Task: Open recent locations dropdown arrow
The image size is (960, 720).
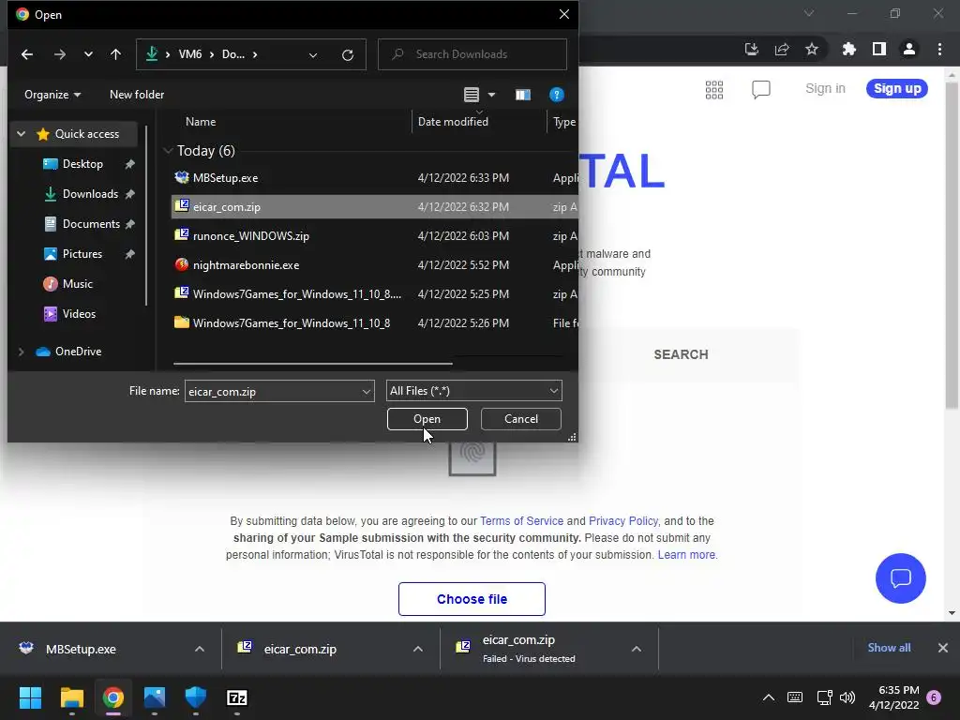Action: point(88,54)
